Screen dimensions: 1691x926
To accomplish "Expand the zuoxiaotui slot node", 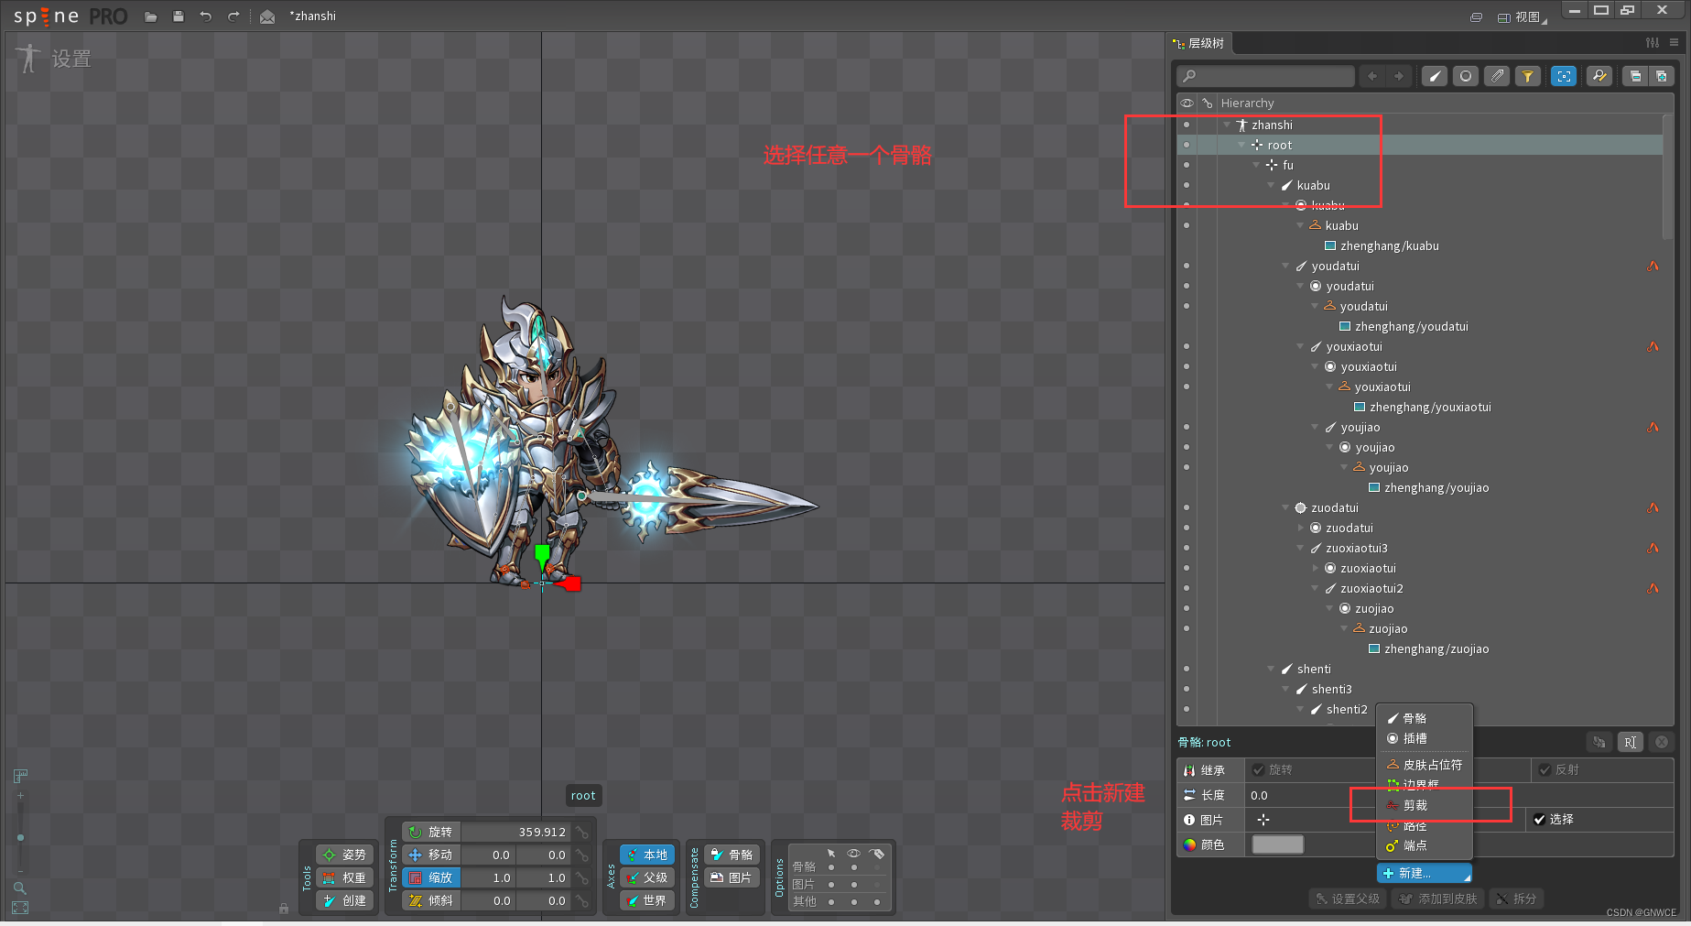I will [x=1315, y=568].
